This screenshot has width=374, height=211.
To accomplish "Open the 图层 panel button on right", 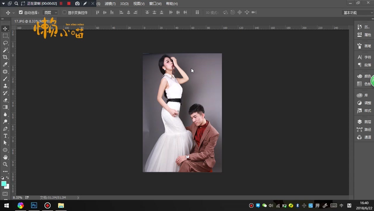I will (364, 122).
